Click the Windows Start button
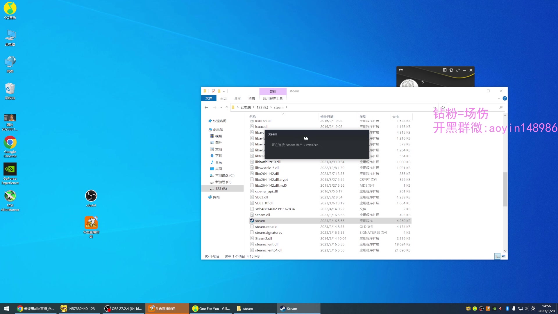This screenshot has height=314, width=558. pyautogui.click(x=6, y=308)
